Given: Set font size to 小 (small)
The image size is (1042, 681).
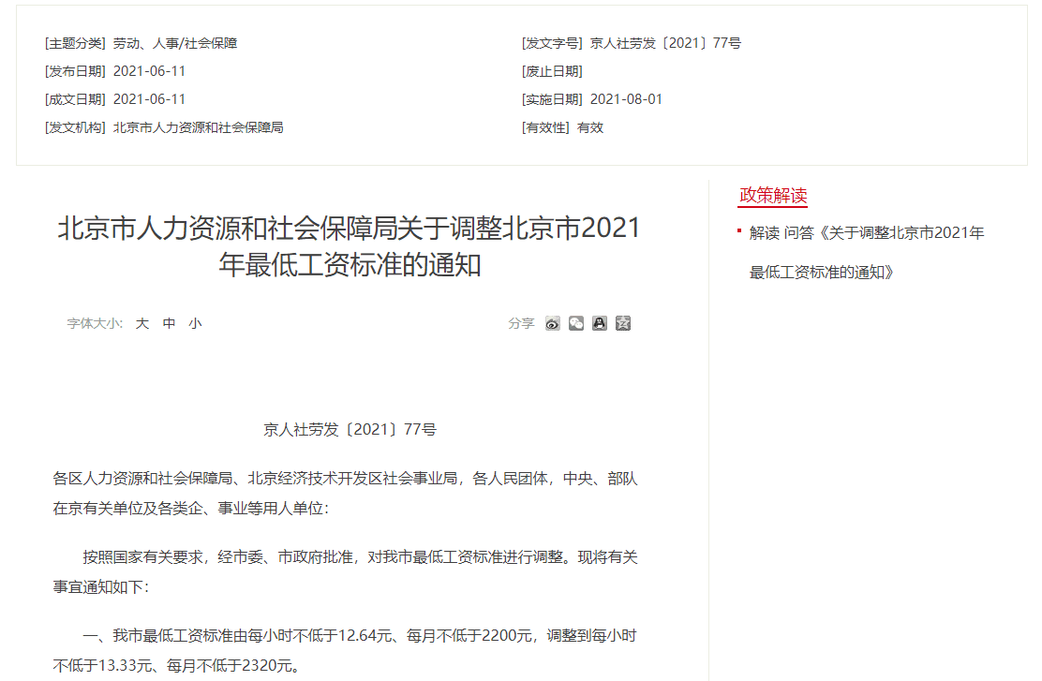Looking at the screenshot, I should pos(195,323).
